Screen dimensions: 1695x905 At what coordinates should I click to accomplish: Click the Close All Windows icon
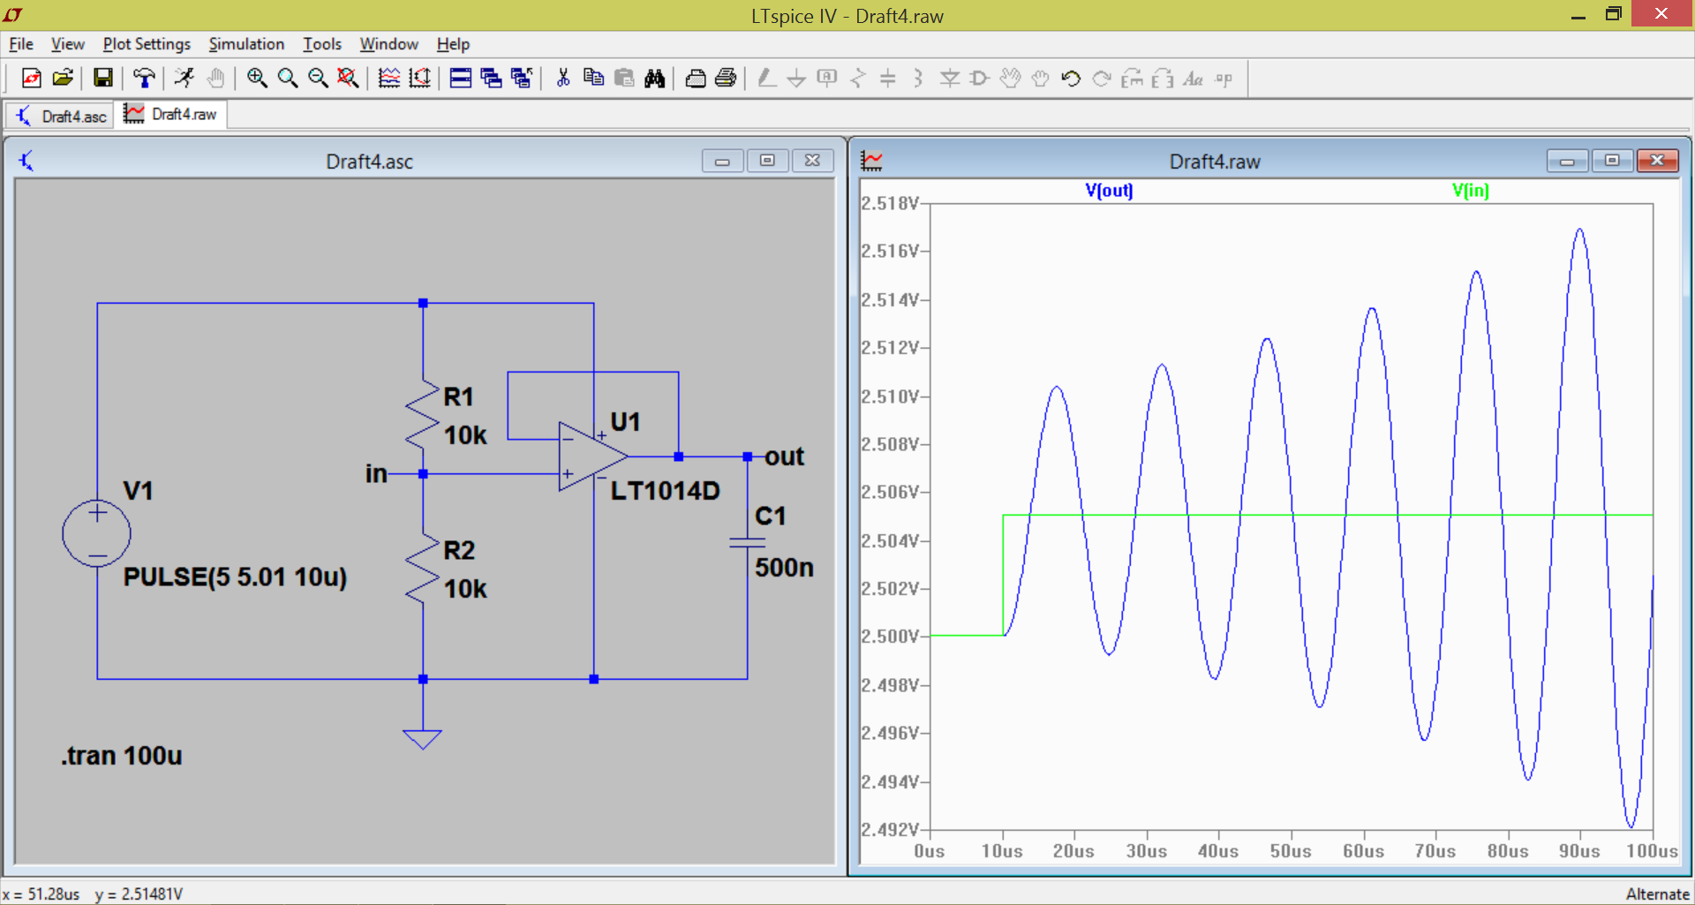[522, 79]
